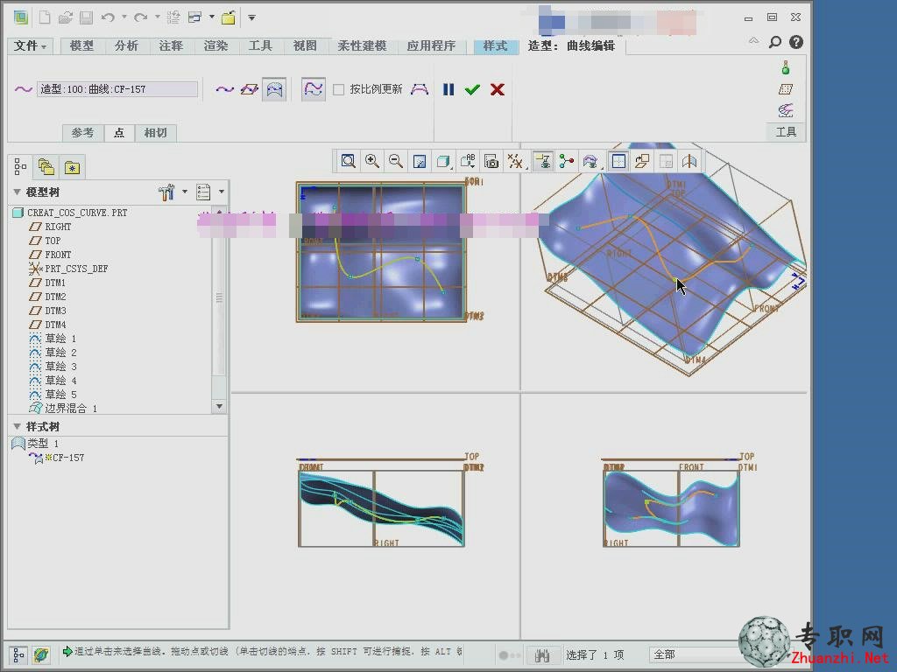Toggle the control points edit icon

tap(314, 89)
